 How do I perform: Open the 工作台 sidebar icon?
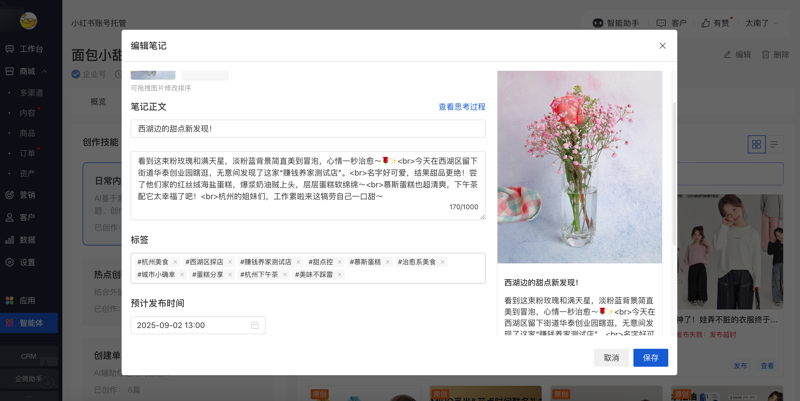tap(9, 49)
